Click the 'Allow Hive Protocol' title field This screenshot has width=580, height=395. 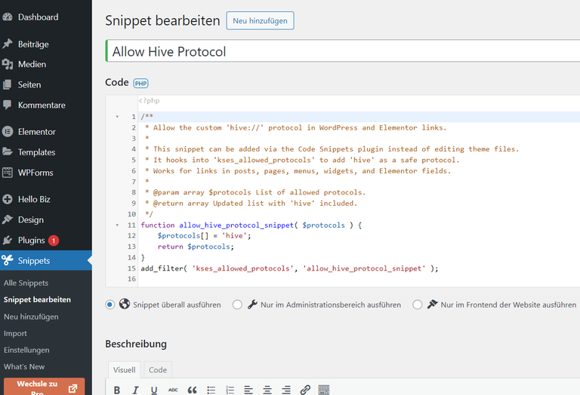[343, 51]
